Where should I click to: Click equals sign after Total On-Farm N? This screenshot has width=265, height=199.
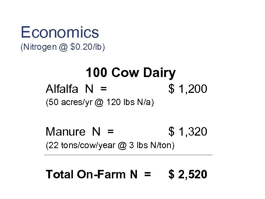point(147,174)
